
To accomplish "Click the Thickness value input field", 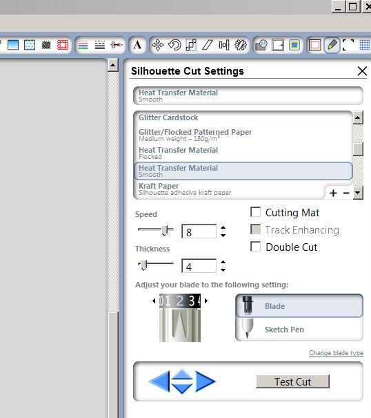I will pyautogui.click(x=199, y=266).
